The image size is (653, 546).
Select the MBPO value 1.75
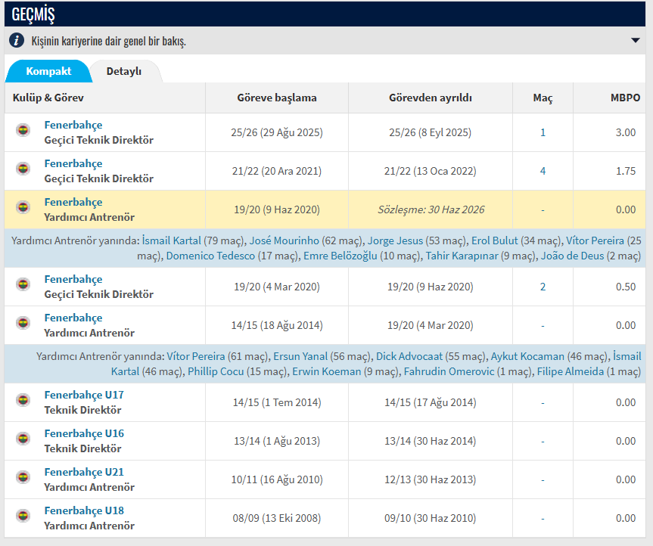(x=626, y=171)
